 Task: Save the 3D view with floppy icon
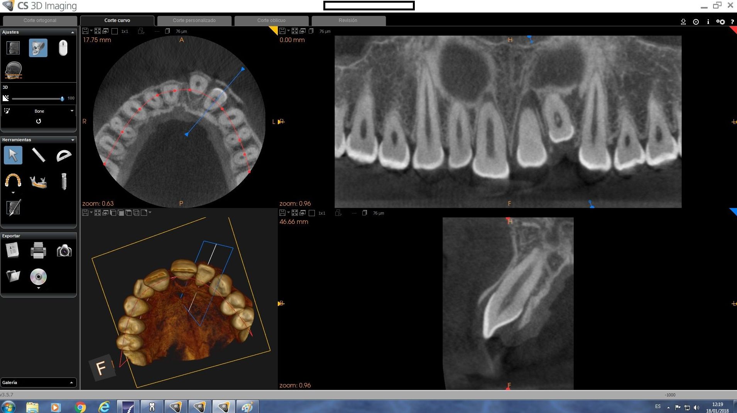tap(85, 213)
